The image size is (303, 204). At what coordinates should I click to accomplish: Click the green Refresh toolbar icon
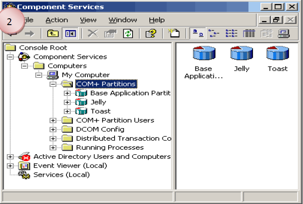(128, 33)
